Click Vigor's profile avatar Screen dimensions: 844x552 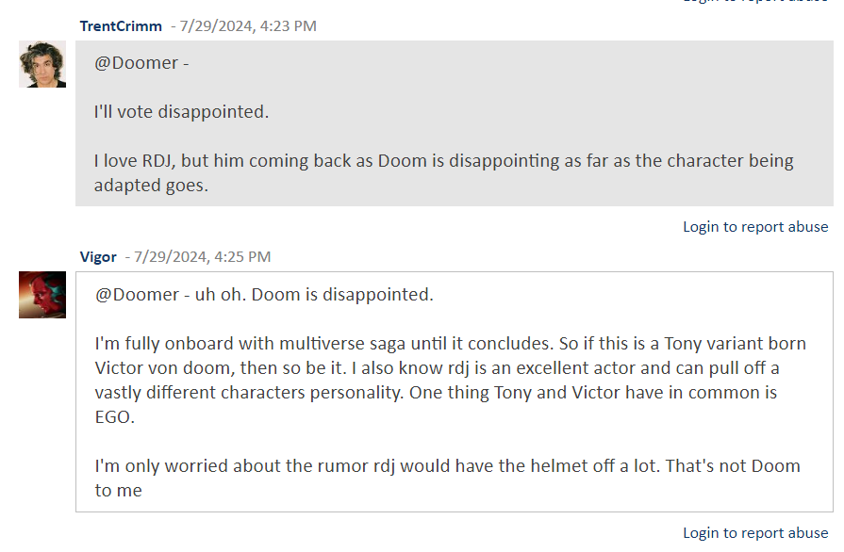pyautogui.click(x=42, y=295)
